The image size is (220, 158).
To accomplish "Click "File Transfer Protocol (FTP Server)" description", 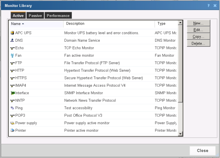I will click(92, 63).
